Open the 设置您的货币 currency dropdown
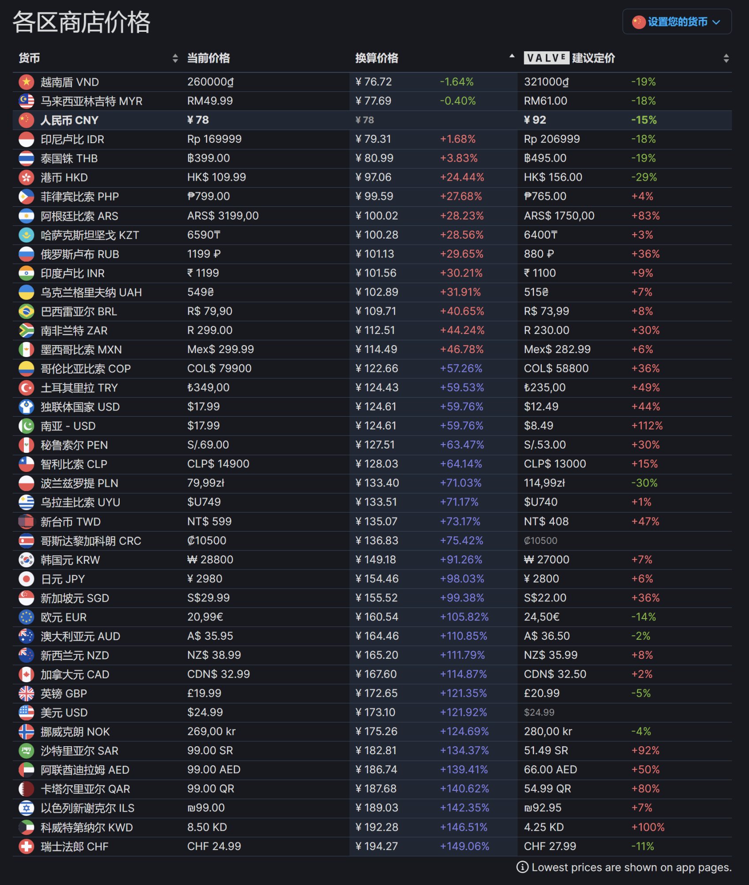Viewport: 749px width, 885px height. [x=677, y=22]
